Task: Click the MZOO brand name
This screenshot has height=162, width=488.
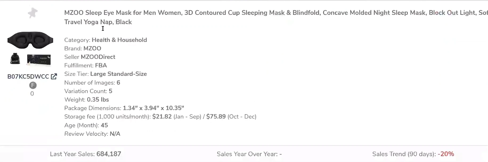Action: pyautogui.click(x=92, y=49)
